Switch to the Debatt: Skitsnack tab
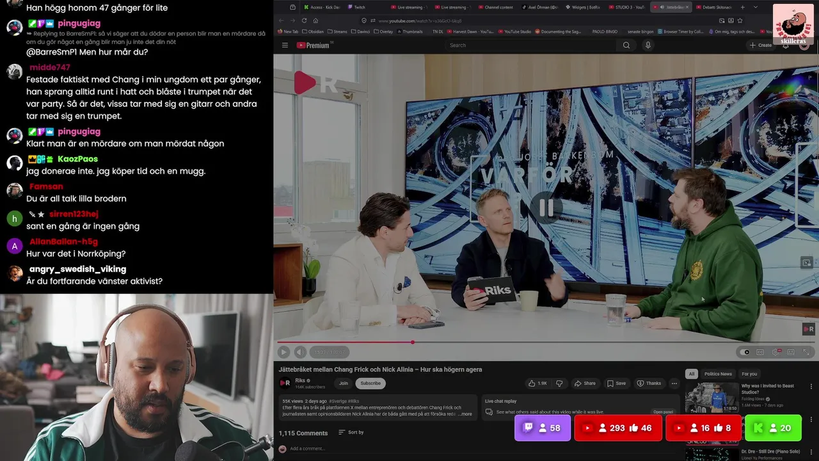The image size is (819, 461). tap(715, 7)
